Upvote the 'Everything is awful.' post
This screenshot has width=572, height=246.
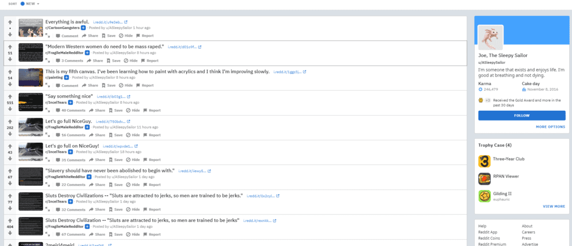[x=10, y=22]
